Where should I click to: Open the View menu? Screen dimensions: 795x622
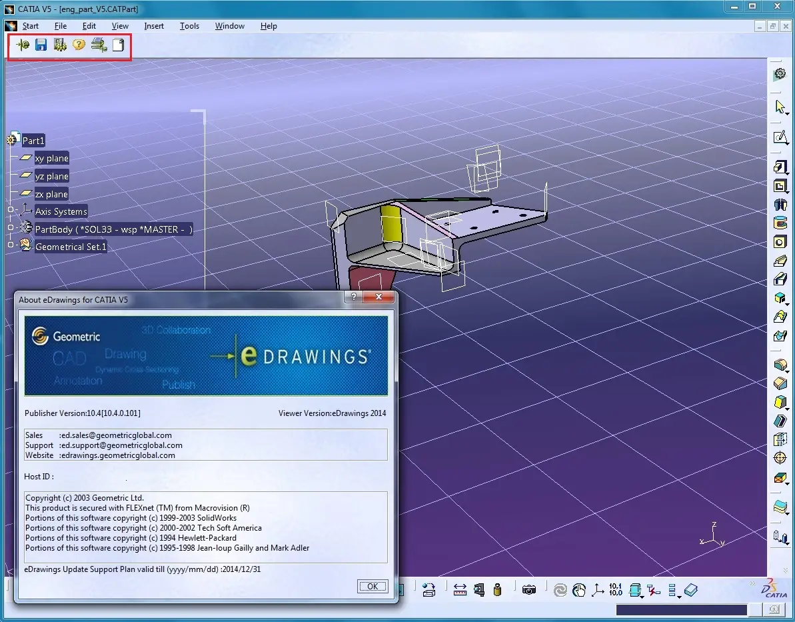[120, 26]
